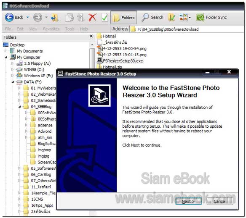The width and height of the screenshot is (246, 218).
Task: Open the Tools menu
Action: tap(70, 29)
